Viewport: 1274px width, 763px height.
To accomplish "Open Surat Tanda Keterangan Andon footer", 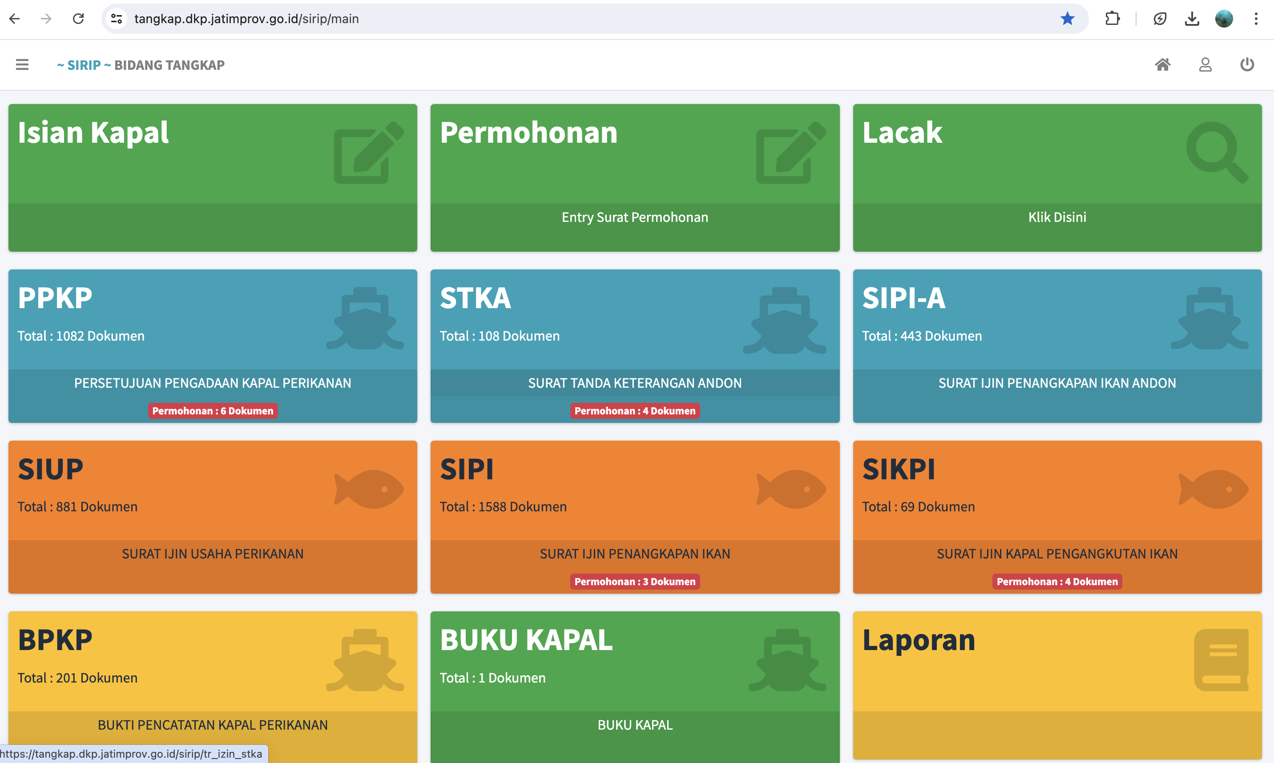I will pos(634,383).
